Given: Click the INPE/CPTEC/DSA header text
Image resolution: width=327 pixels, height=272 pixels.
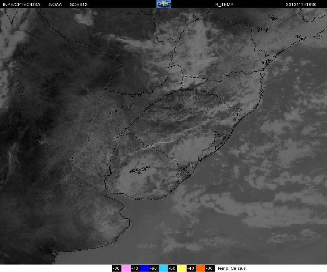Looking at the screenshot, I should click(22, 4).
